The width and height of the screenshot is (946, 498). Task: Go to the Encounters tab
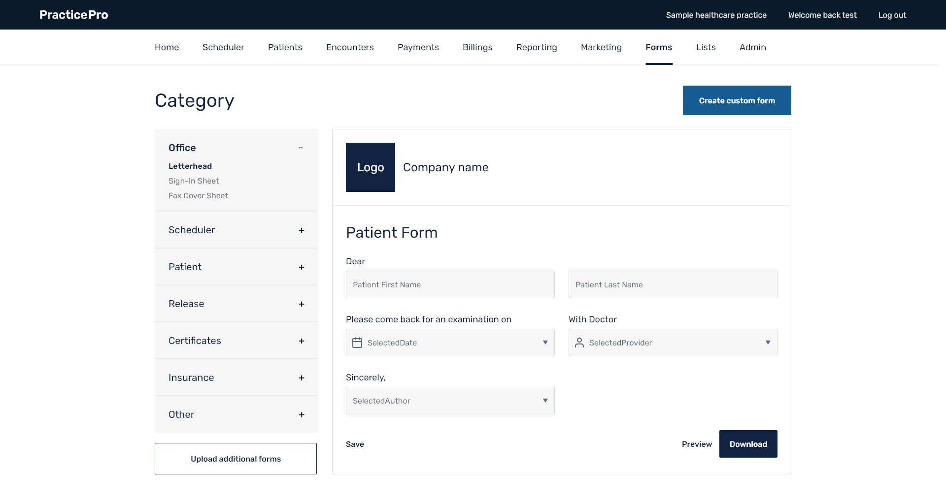click(x=350, y=47)
